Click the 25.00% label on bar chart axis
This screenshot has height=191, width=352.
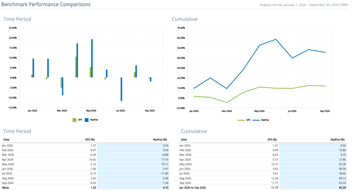(13, 28)
